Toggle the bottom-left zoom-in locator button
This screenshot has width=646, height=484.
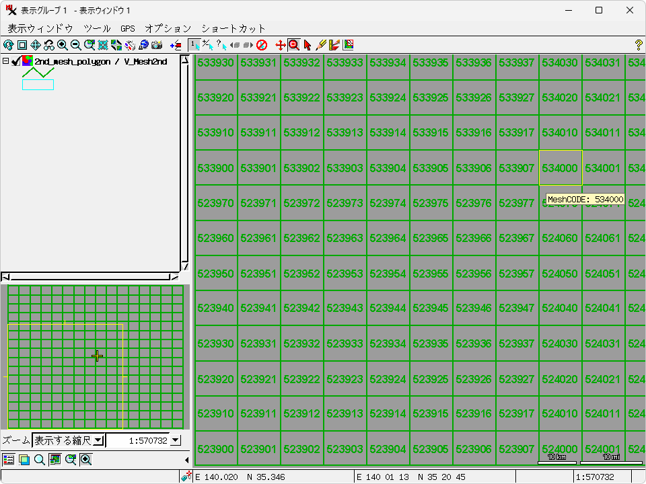(86, 460)
